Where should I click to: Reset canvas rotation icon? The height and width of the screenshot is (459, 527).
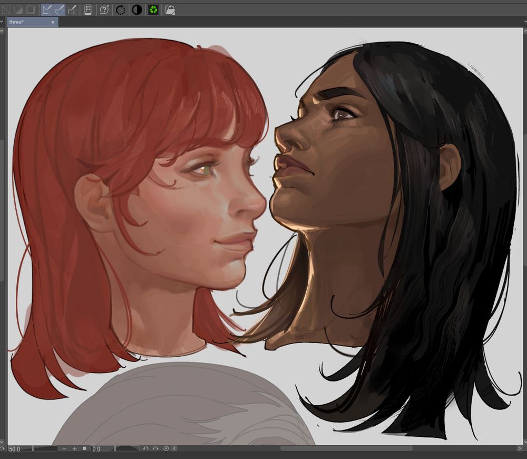(165, 448)
